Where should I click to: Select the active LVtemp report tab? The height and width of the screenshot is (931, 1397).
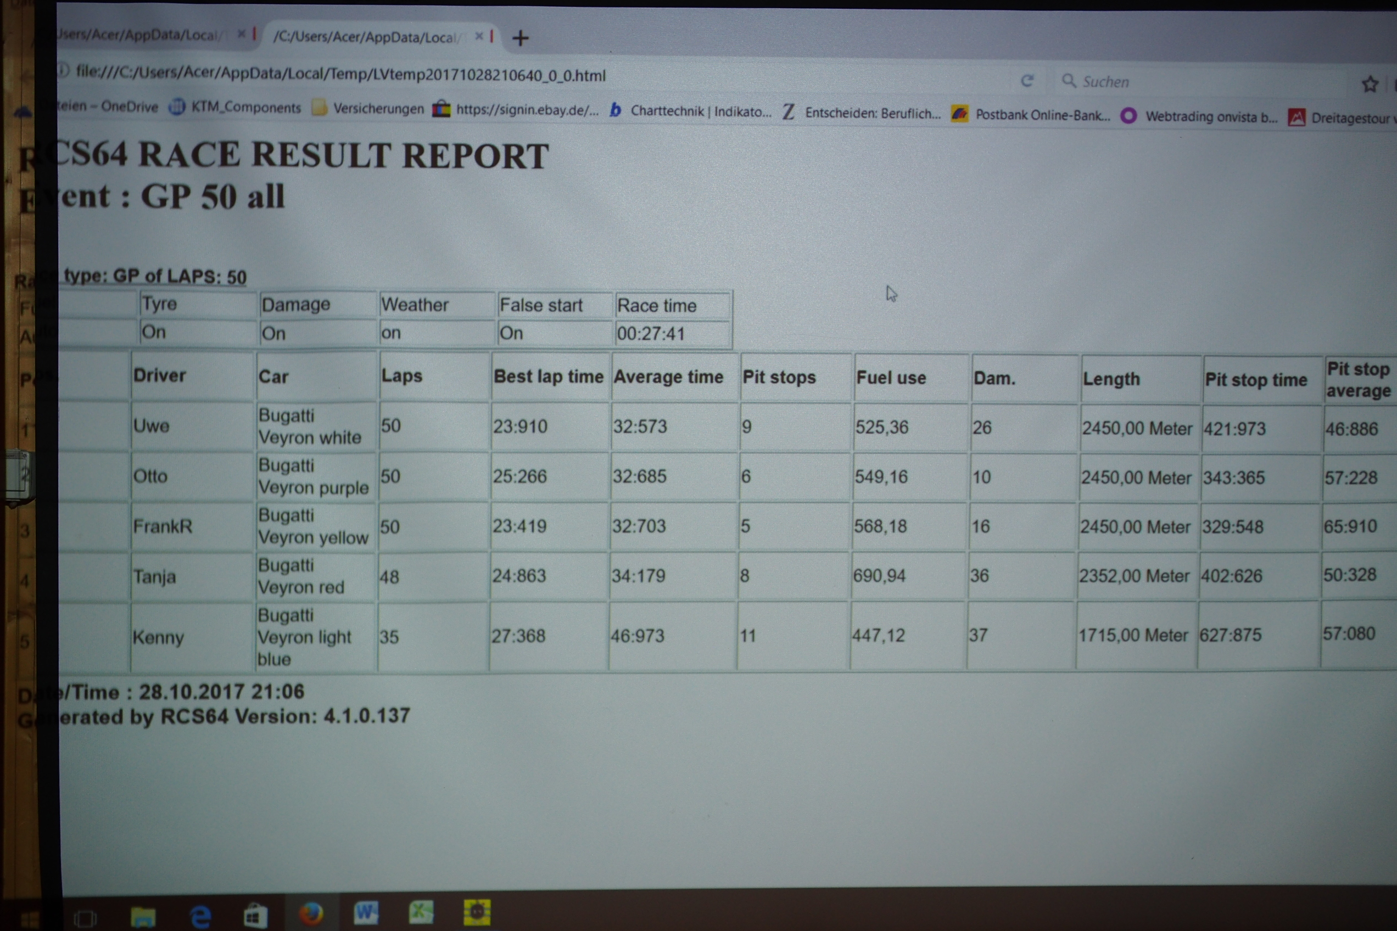365,37
